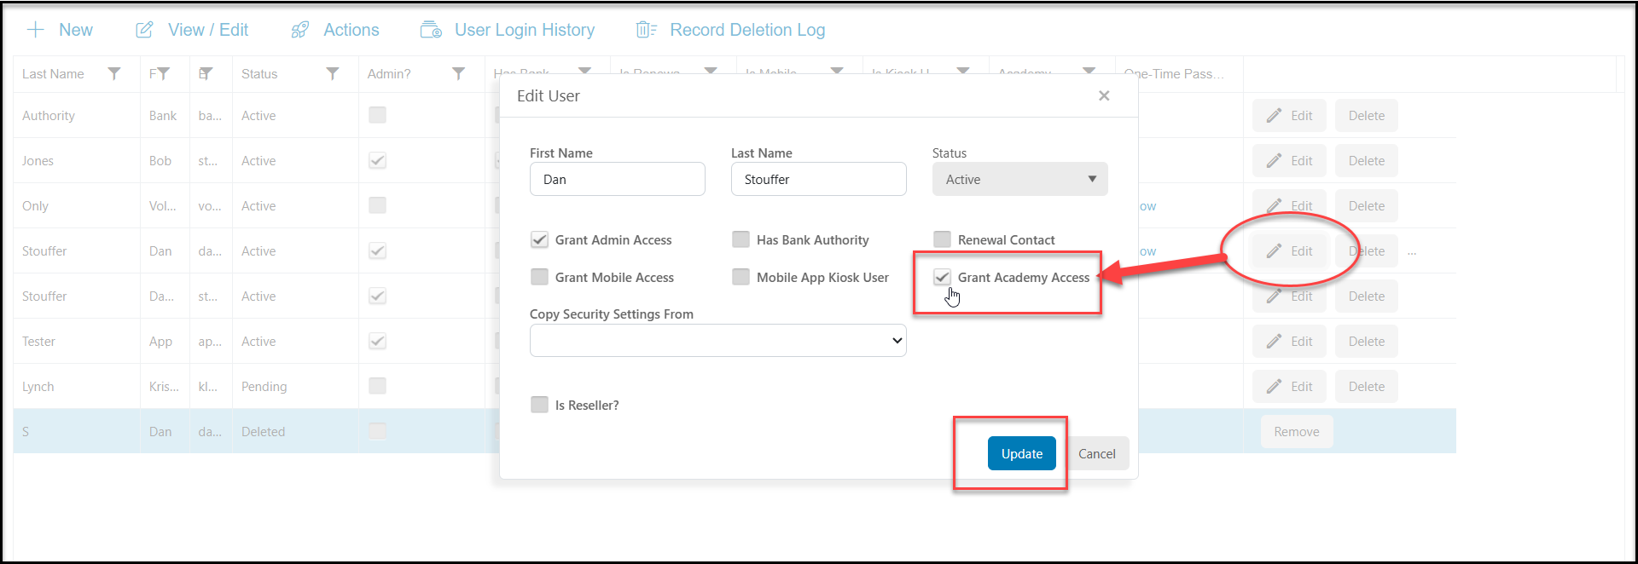The width and height of the screenshot is (1638, 564).
Task: Close the Edit User dialog
Action: 1104,95
